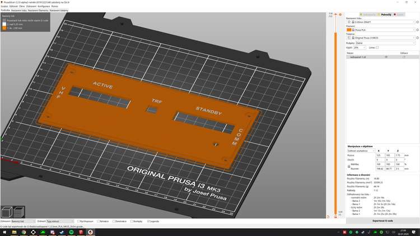
Task: Open the Zobrazit feature types dropdown
Action: click(60, 221)
